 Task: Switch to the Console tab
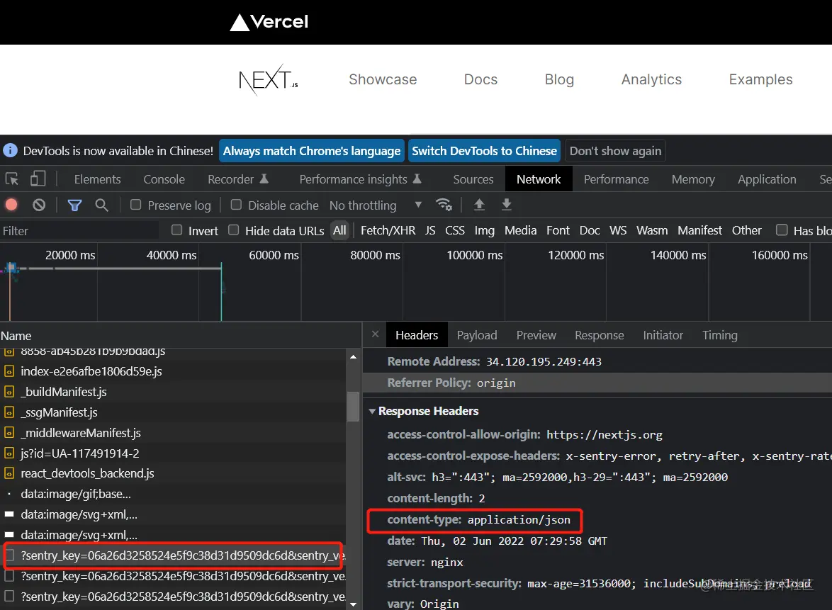click(x=164, y=179)
